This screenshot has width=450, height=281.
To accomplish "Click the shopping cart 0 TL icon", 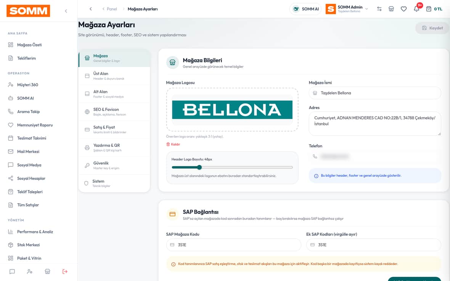I will click(x=434, y=9).
